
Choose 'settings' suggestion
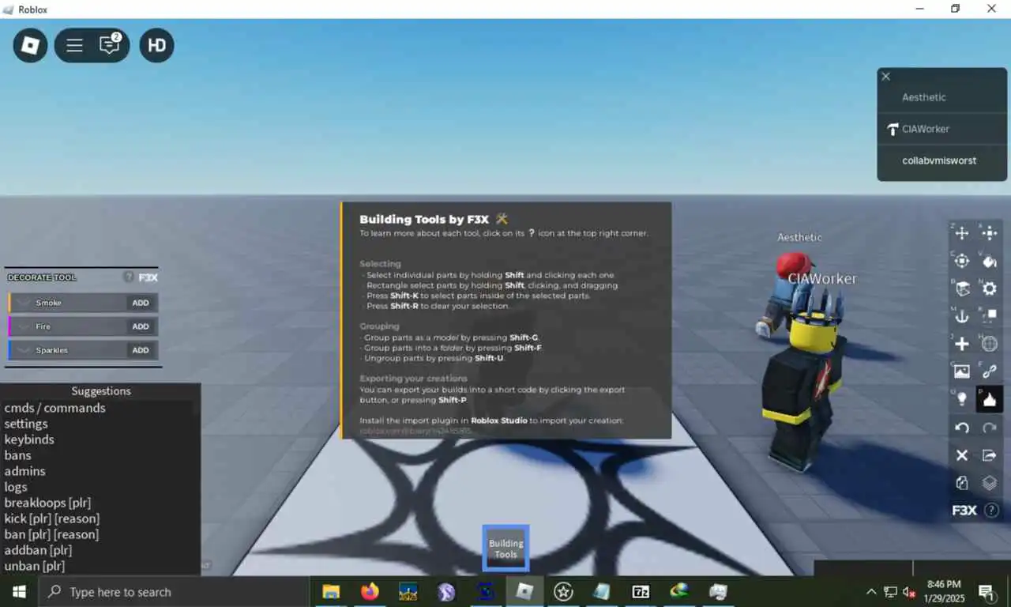point(26,424)
